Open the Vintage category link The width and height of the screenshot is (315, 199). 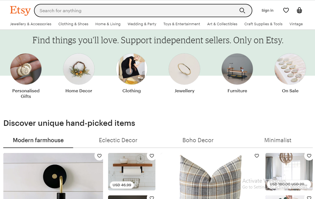point(296,24)
